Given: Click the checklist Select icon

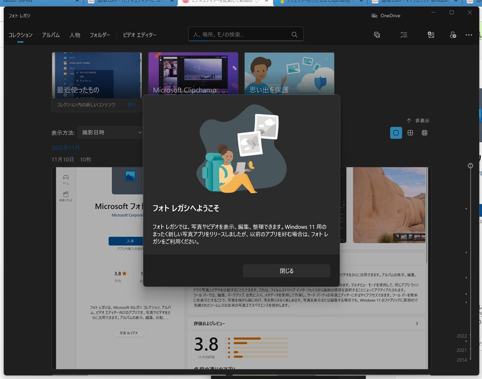Looking at the screenshot, I should click(x=404, y=35).
